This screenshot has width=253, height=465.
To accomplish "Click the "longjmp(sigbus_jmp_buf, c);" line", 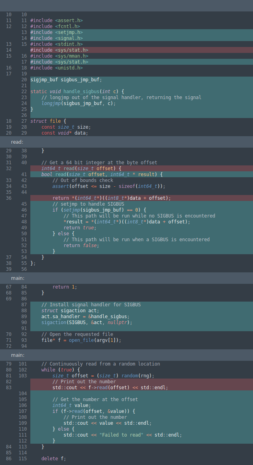I will [78, 103].
